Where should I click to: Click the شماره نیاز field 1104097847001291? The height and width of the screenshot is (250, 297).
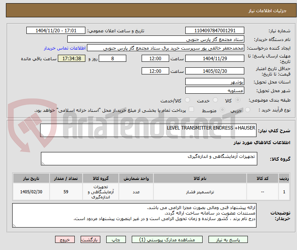215,31
